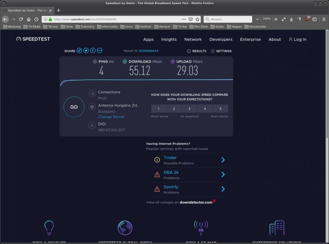The image size is (329, 244).
Task: Open a new tab with the plus
Action: coord(58,10)
